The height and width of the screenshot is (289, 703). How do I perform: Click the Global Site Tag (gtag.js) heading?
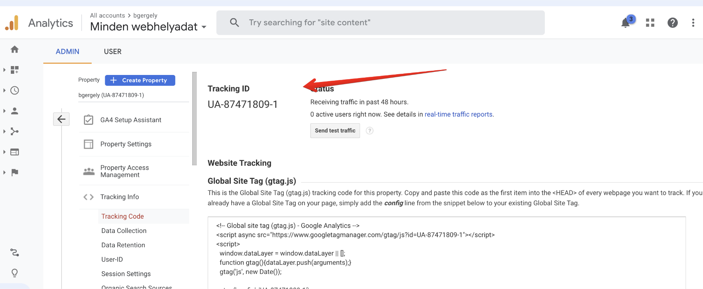pos(252,181)
